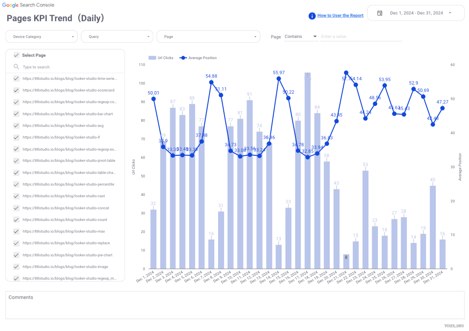Select the looker-studio-pivot-table page entry
Image resolution: width=469 pixels, height=331 pixels.
pos(69,161)
